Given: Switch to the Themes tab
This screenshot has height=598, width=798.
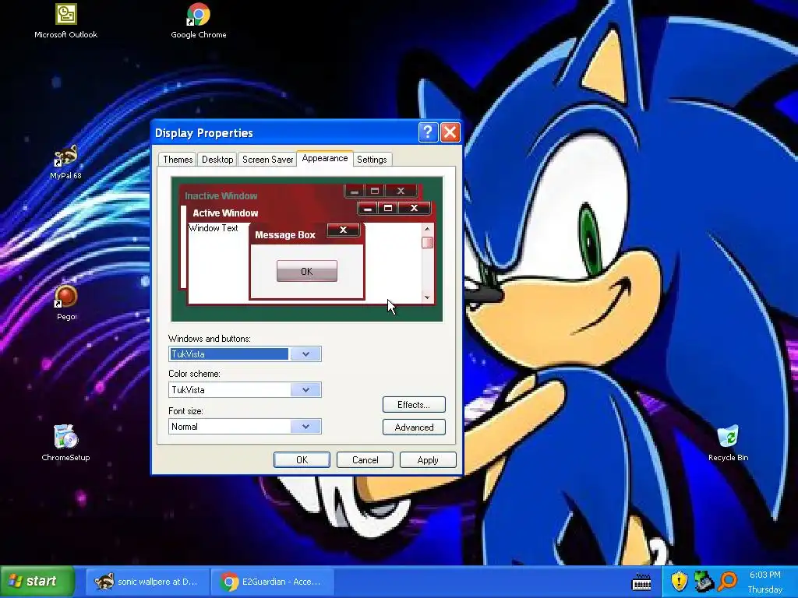Looking at the screenshot, I should click(178, 160).
